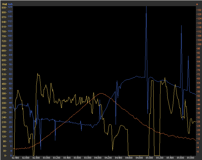Click the orange m axis title

pyautogui.click(x=197, y=4)
